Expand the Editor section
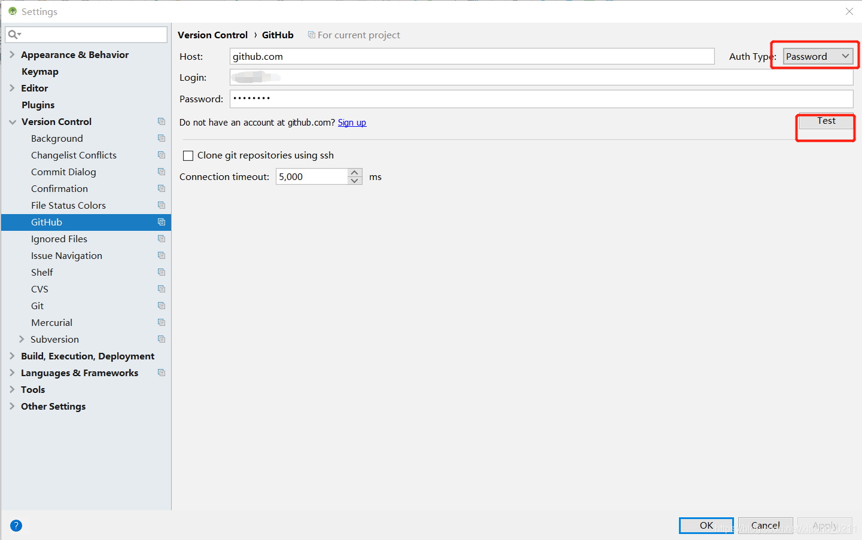 pyautogui.click(x=12, y=88)
